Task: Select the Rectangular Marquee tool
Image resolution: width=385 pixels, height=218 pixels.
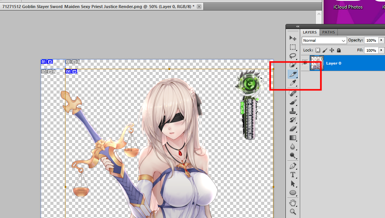Action: (x=293, y=47)
